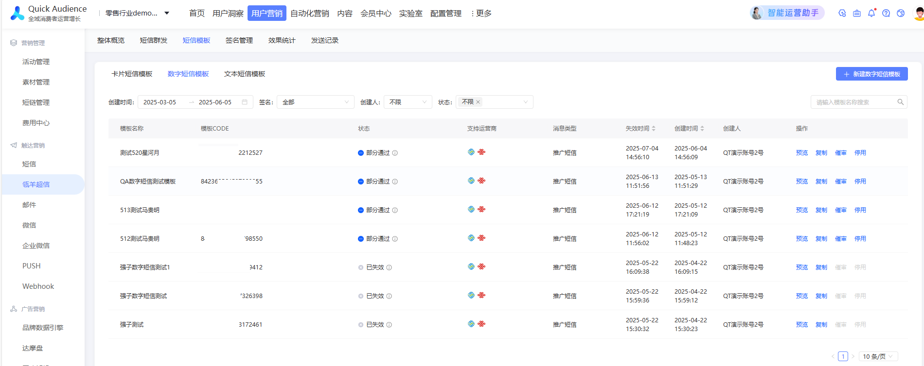Screen dimensions: 924x366
Task: Click info icon for 强子数字短信测试1 status
Action: [x=389, y=267]
